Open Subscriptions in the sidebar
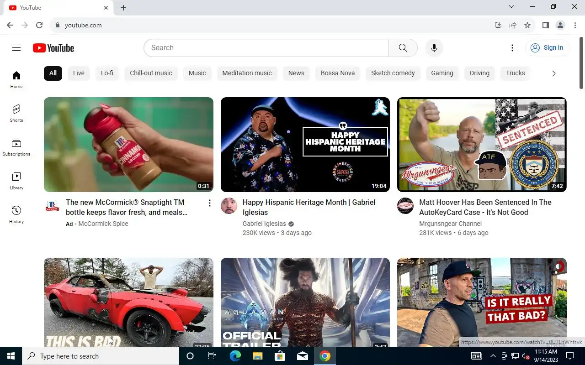The width and height of the screenshot is (585, 365). [16, 147]
